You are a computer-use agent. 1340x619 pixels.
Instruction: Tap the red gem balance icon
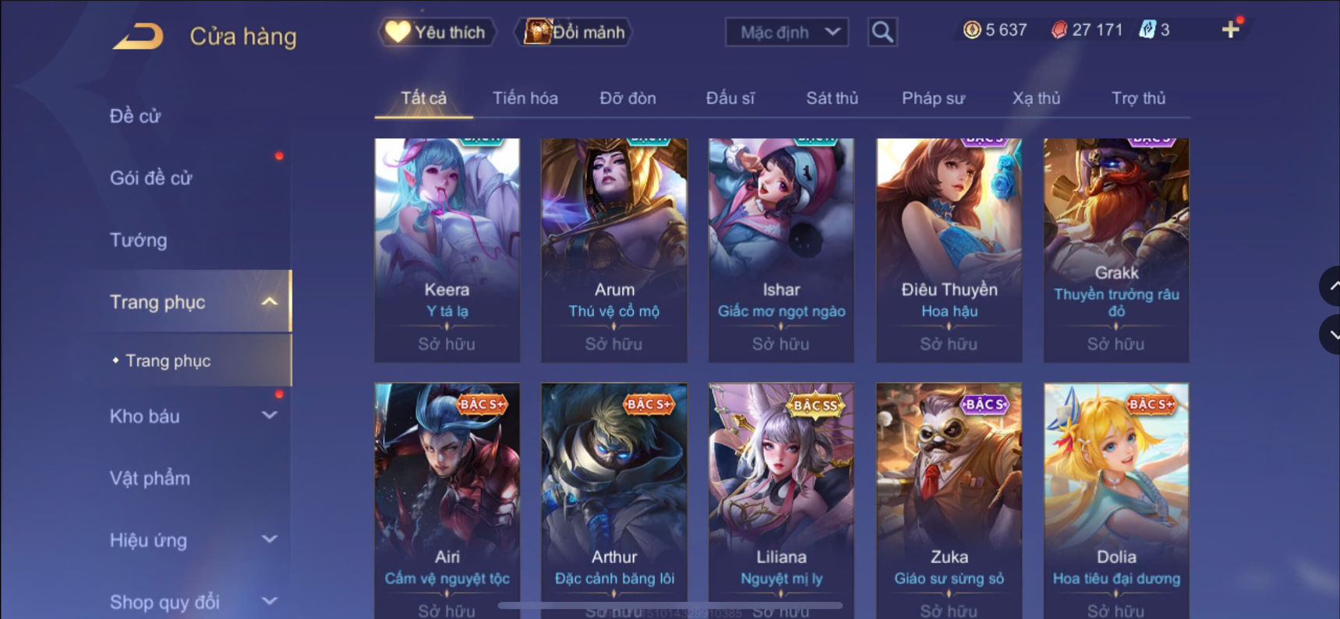pos(1059,30)
